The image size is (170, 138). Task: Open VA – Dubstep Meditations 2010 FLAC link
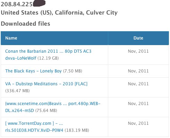(x=46, y=84)
